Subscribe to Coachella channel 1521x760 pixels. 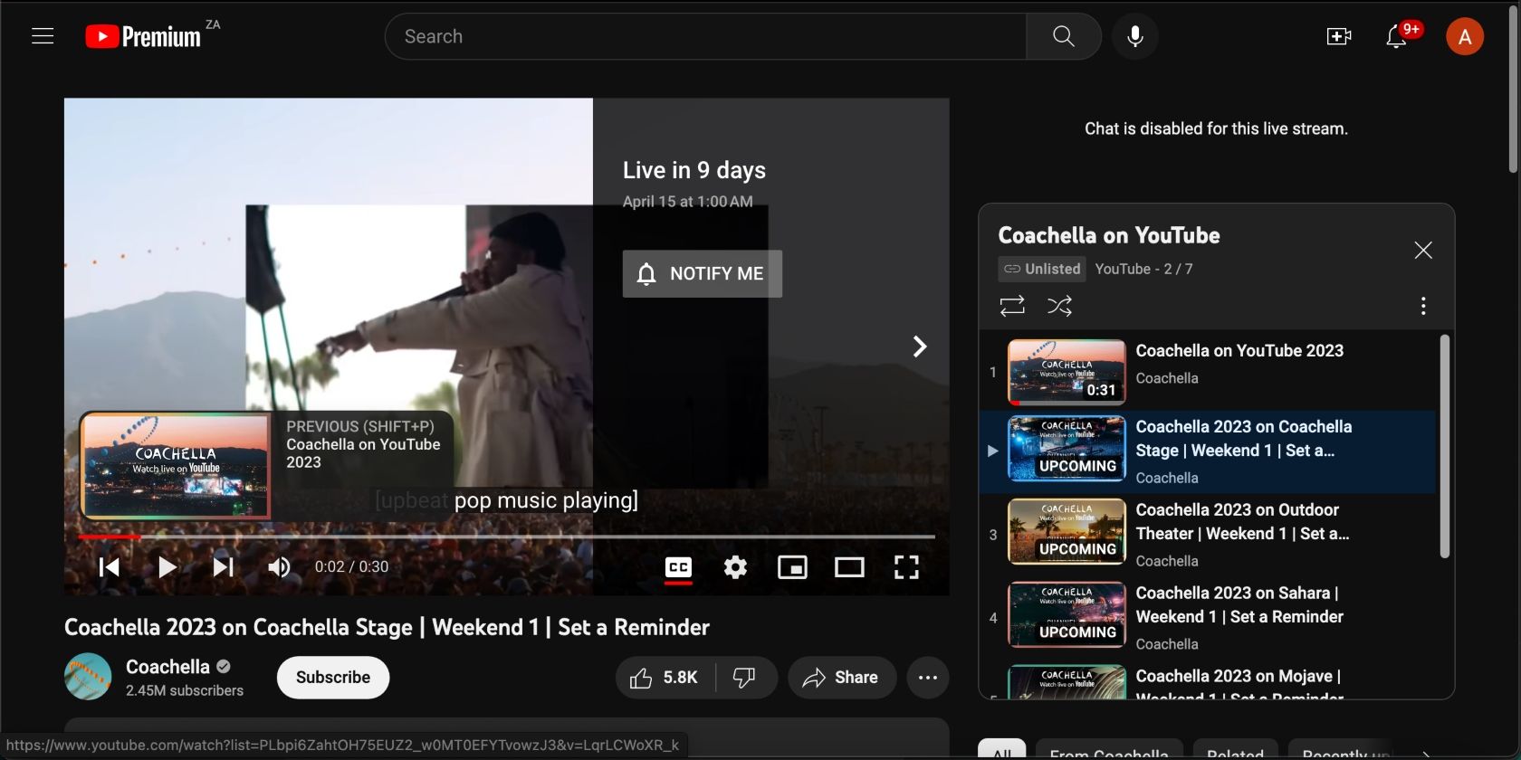pyautogui.click(x=333, y=678)
